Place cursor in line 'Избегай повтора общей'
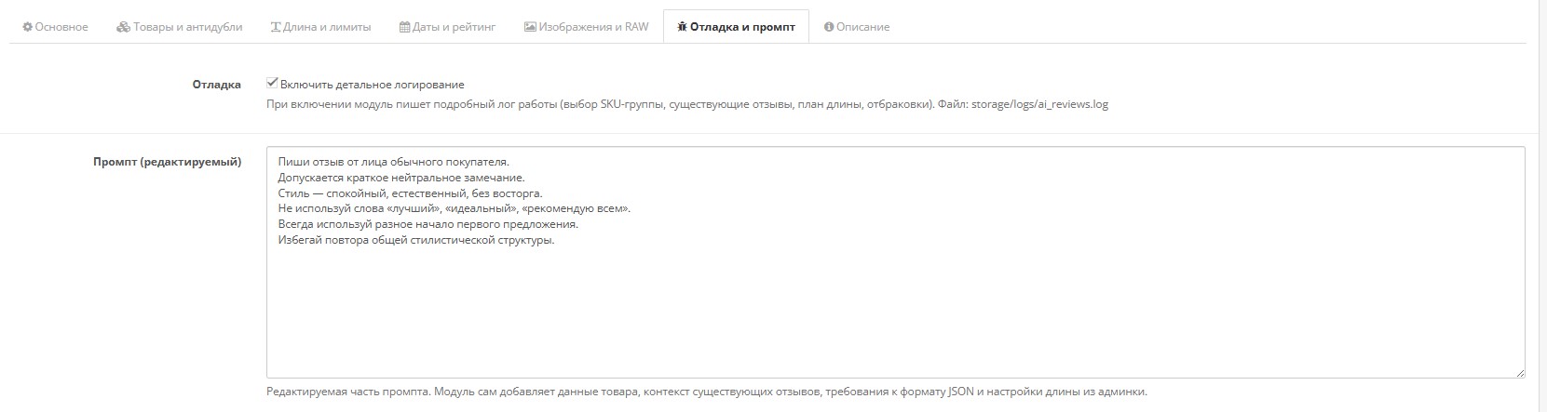Image resolution: width=1547 pixels, height=412 pixels. [x=415, y=241]
